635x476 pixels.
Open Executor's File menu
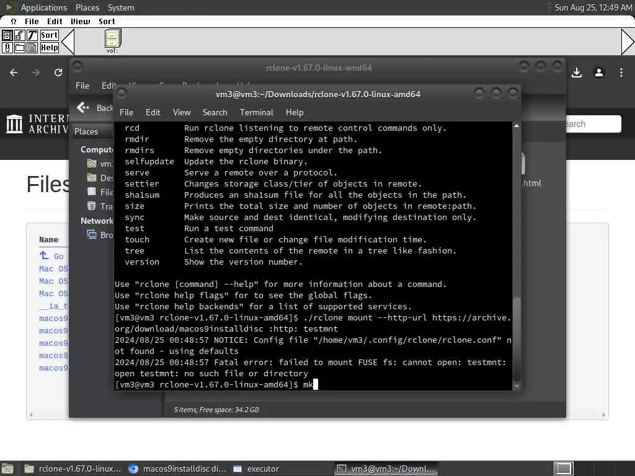point(32,22)
